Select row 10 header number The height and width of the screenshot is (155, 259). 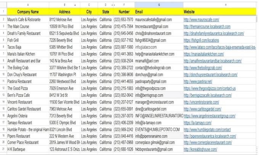pyautogui.click(x=3, y=74)
